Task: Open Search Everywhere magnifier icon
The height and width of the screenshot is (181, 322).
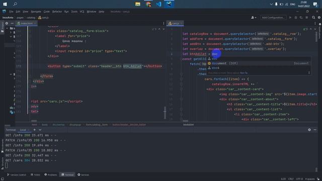Action: [x=313, y=18]
